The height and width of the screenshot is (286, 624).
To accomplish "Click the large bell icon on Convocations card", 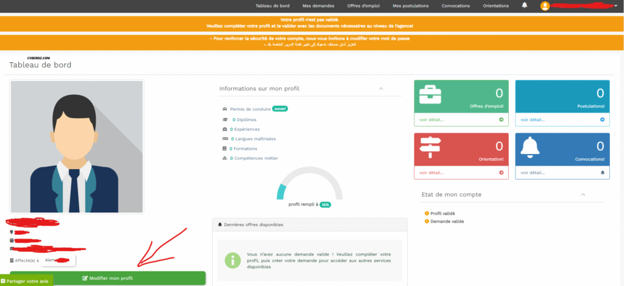I will click(x=531, y=147).
